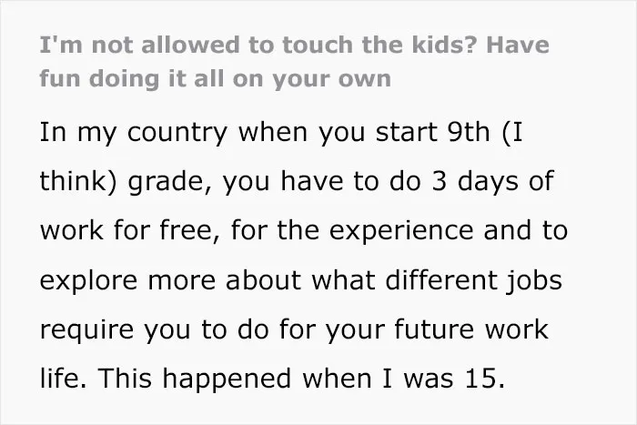Viewport: 637px width, 425px height.
Task: Click the word "about" in the fourth line
Action: [263, 280]
